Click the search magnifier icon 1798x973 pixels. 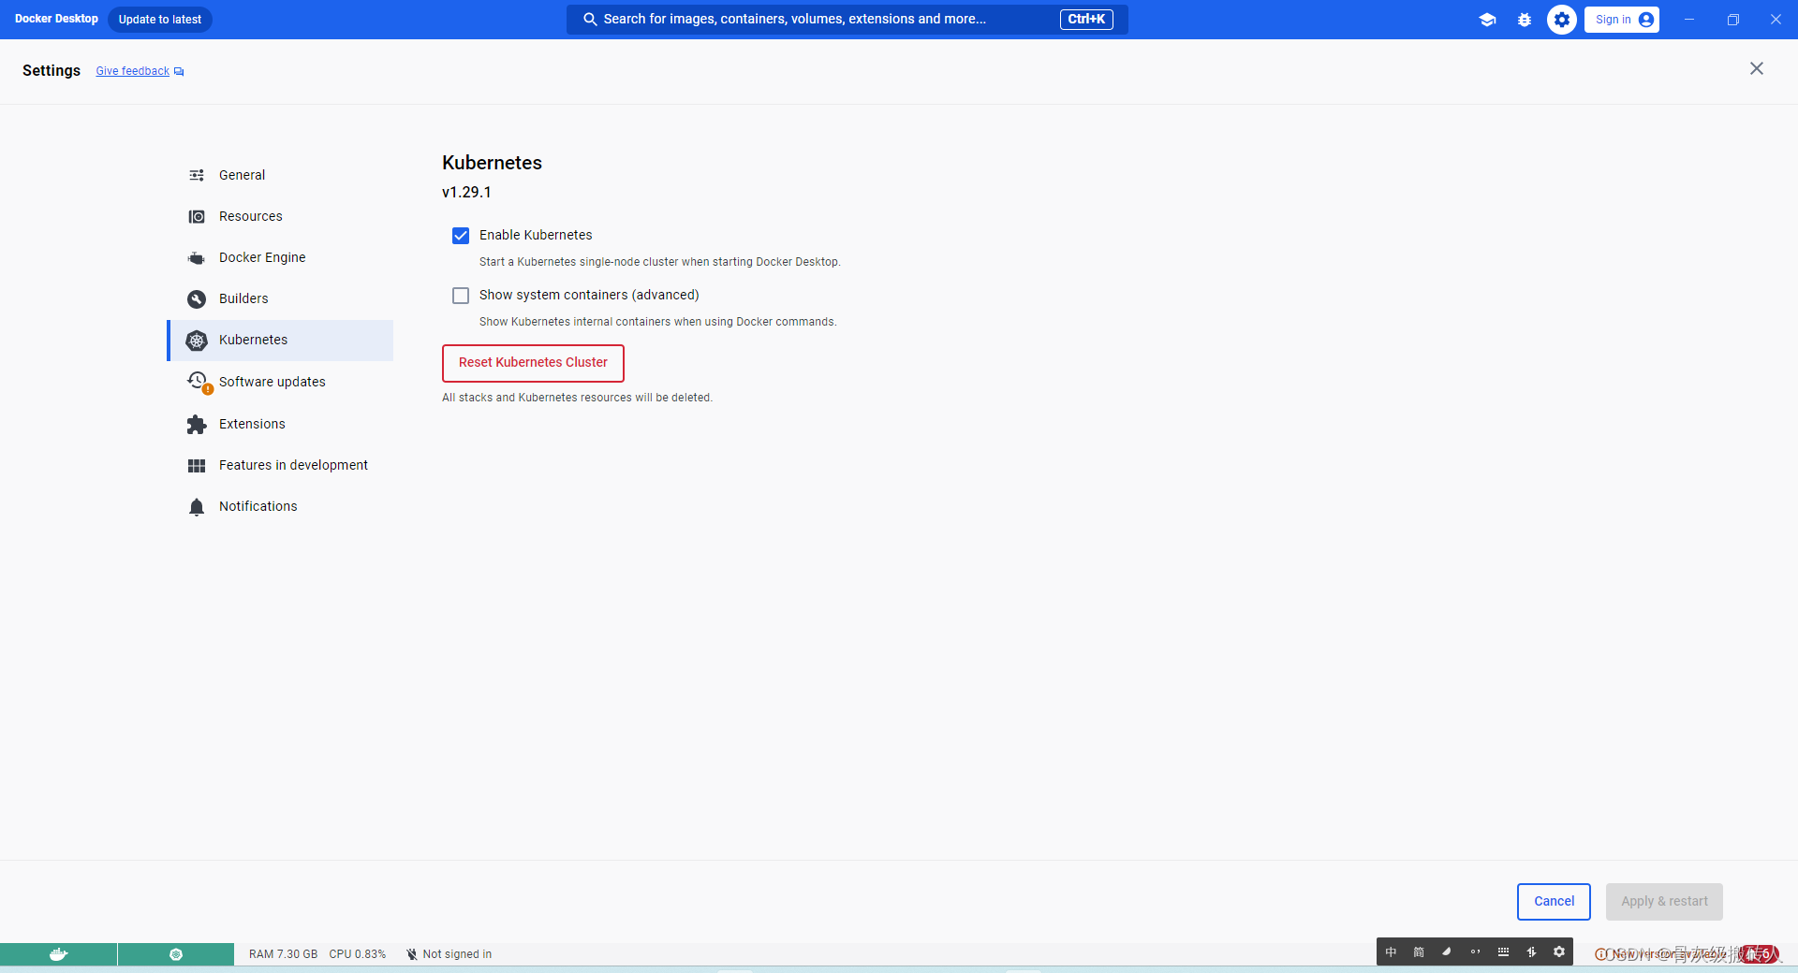coord(590,19)
